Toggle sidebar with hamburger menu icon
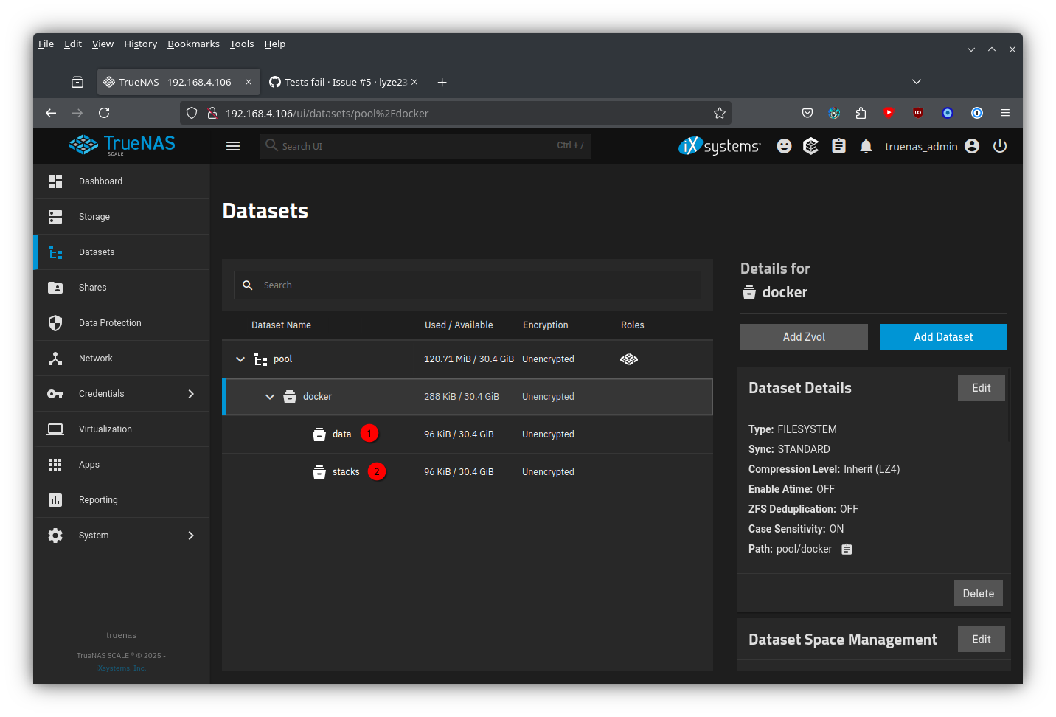This screenshot has width=1056, height=717. 233,146
